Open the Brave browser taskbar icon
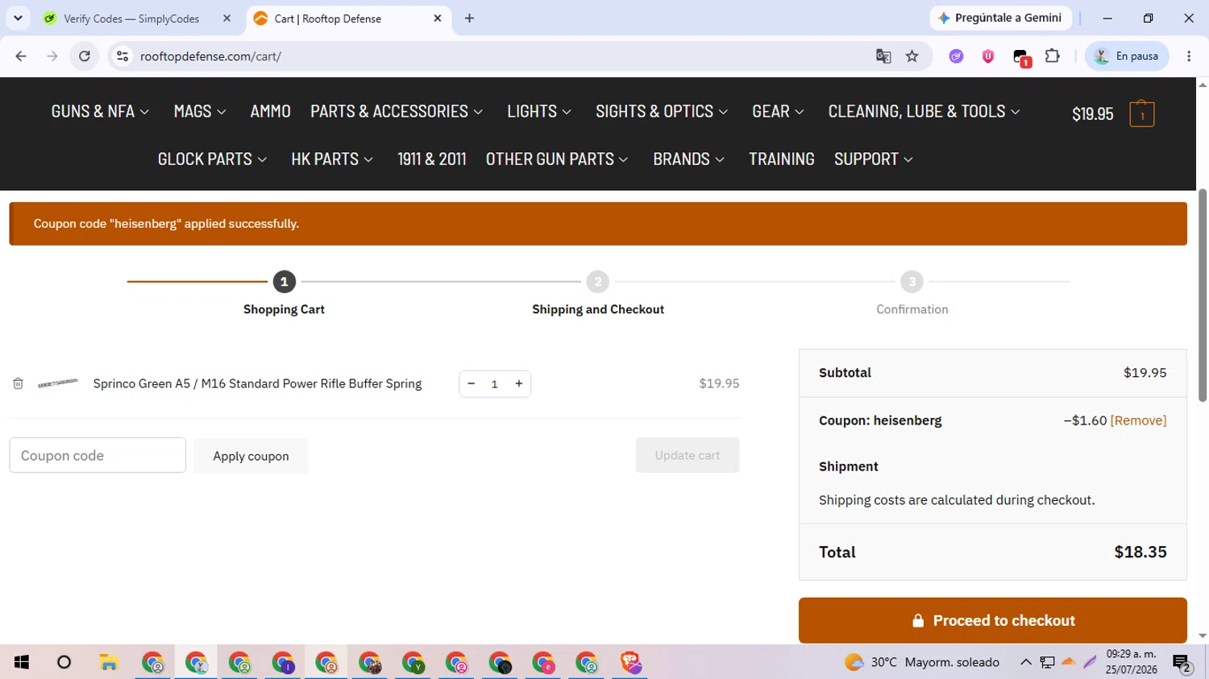 (x=630, y=662)
